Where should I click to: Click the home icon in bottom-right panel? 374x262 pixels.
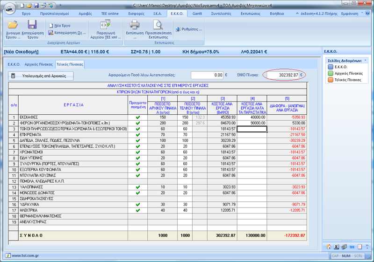point(329,247)
